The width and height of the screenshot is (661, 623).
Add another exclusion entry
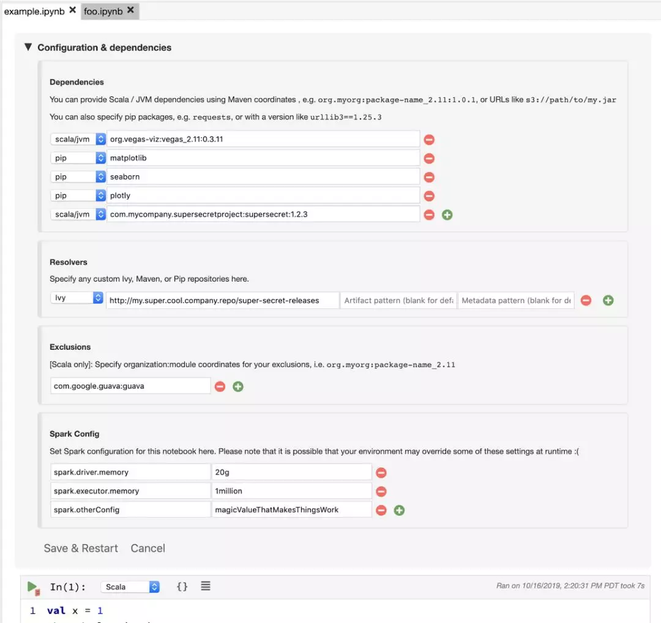point(238,387)
